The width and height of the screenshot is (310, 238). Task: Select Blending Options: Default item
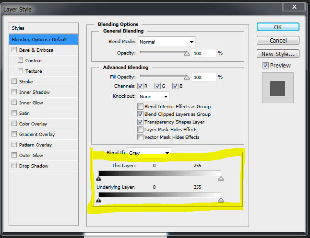click(44, 39)
